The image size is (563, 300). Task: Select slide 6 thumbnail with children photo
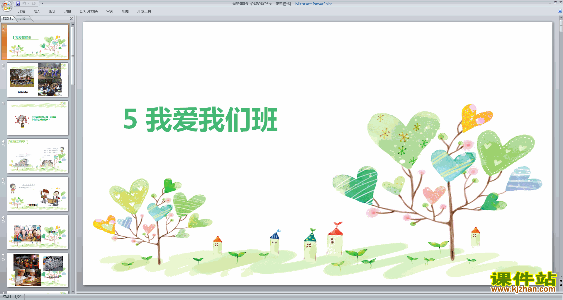click(38, 232)
